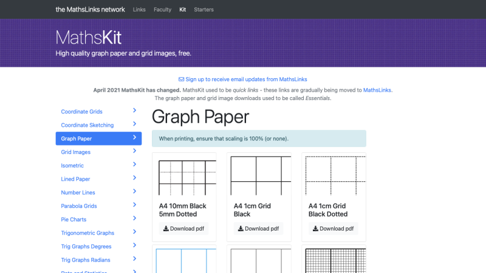Go to the MathsLinks network home
Image resolution: width=486 pixels, height=273 pixels.
(90, 10)
